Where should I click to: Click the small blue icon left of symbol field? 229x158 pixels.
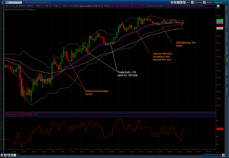point(4,2)
